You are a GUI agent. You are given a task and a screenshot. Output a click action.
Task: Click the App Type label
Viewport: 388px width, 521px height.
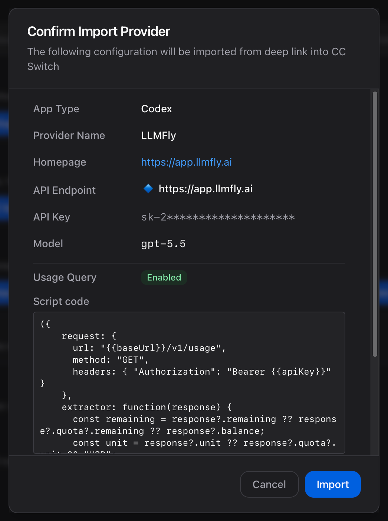point(56,109)
